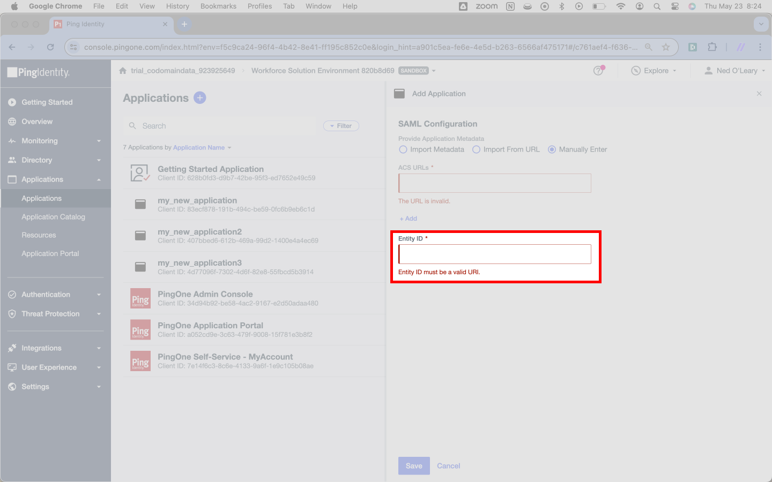This screenshot has height=482, width=772.
Task: Open the PingOne Admin Console application icon
Action: [x=140, y=299]
